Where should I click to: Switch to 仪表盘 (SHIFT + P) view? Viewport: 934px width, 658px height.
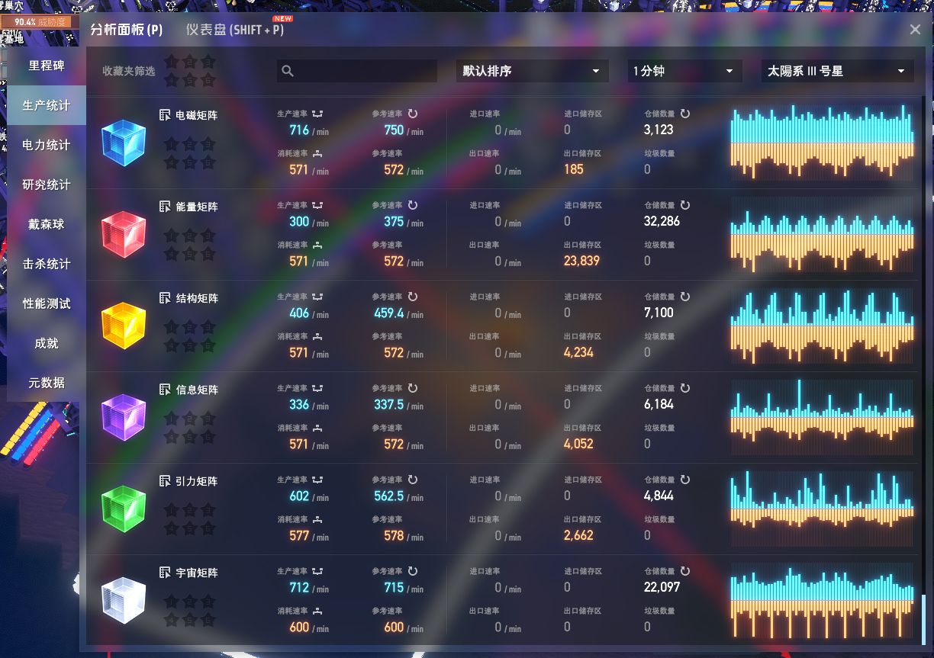point(235,30)
